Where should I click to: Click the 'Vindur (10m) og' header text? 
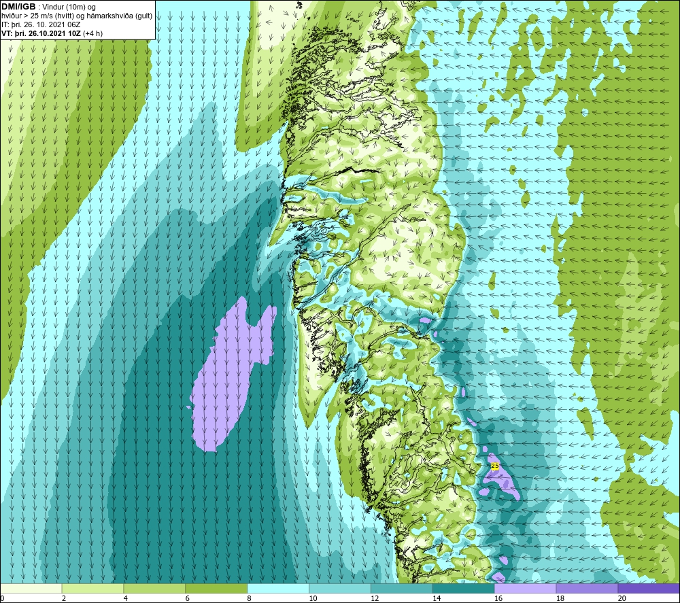tap(69, 7)
